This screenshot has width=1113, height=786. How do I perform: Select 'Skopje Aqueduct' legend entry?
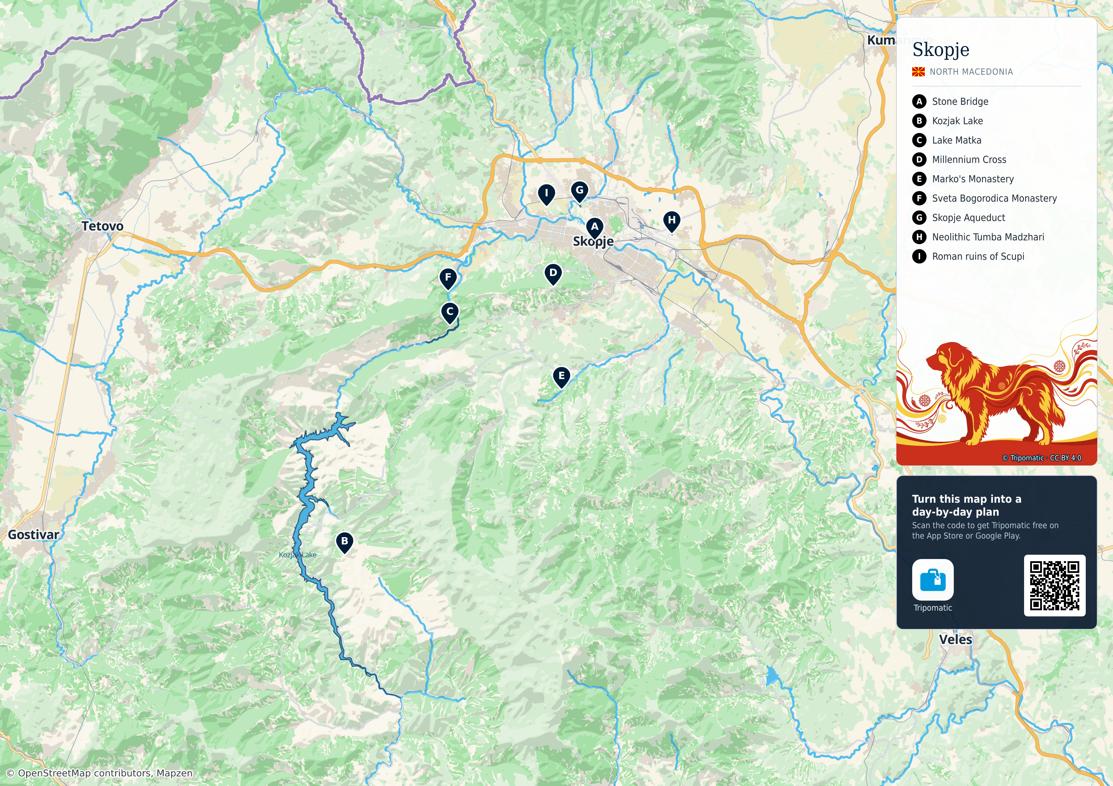click(968, 218)
